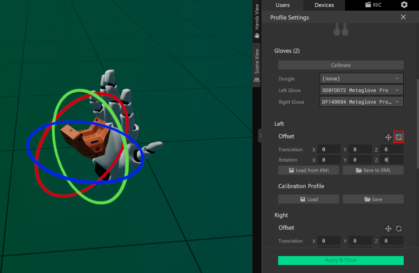This screenshot has width=419, height=273.
Task: Click the Left Translation X input field
Action: [x=329, y=150]
